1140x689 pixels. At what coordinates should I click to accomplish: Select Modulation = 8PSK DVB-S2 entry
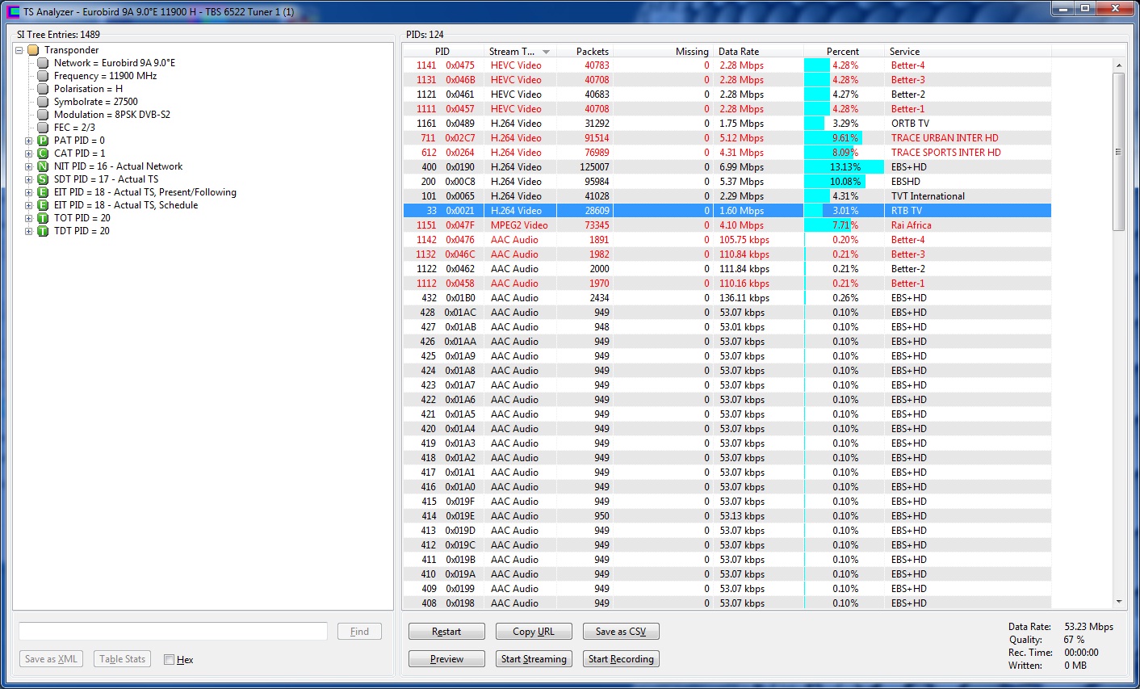point(111,115)
